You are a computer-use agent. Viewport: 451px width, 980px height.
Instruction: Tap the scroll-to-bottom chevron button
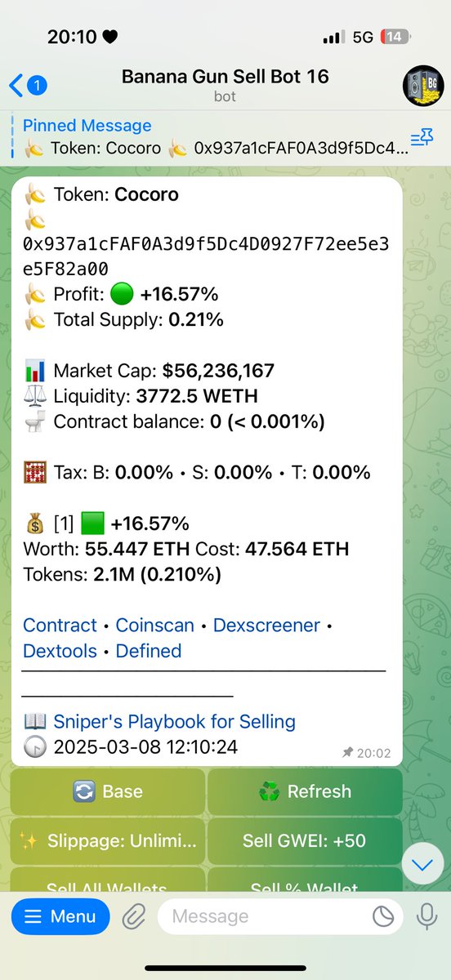click(422, 864)
